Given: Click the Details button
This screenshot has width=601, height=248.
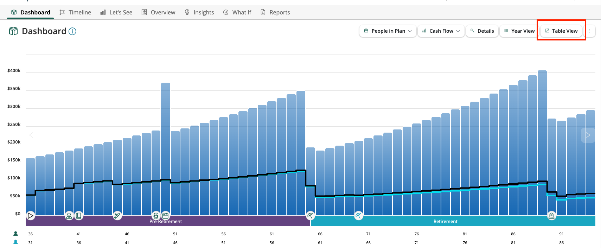Looking at the screenshot, I should click(x=482, y=31).
